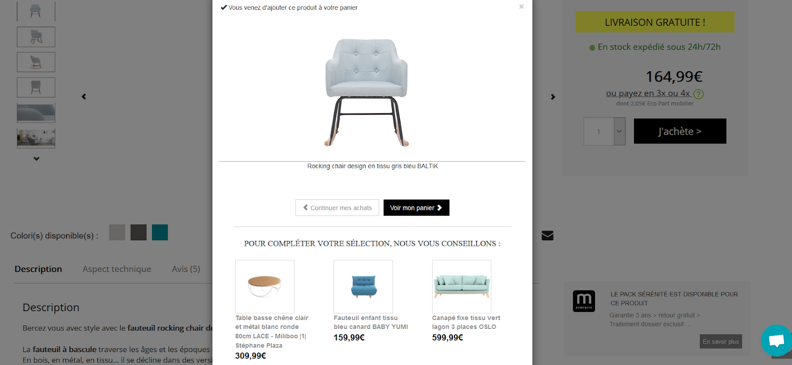Switch to Aspect technique tab
792x365 pixels.
pos(117,269)
